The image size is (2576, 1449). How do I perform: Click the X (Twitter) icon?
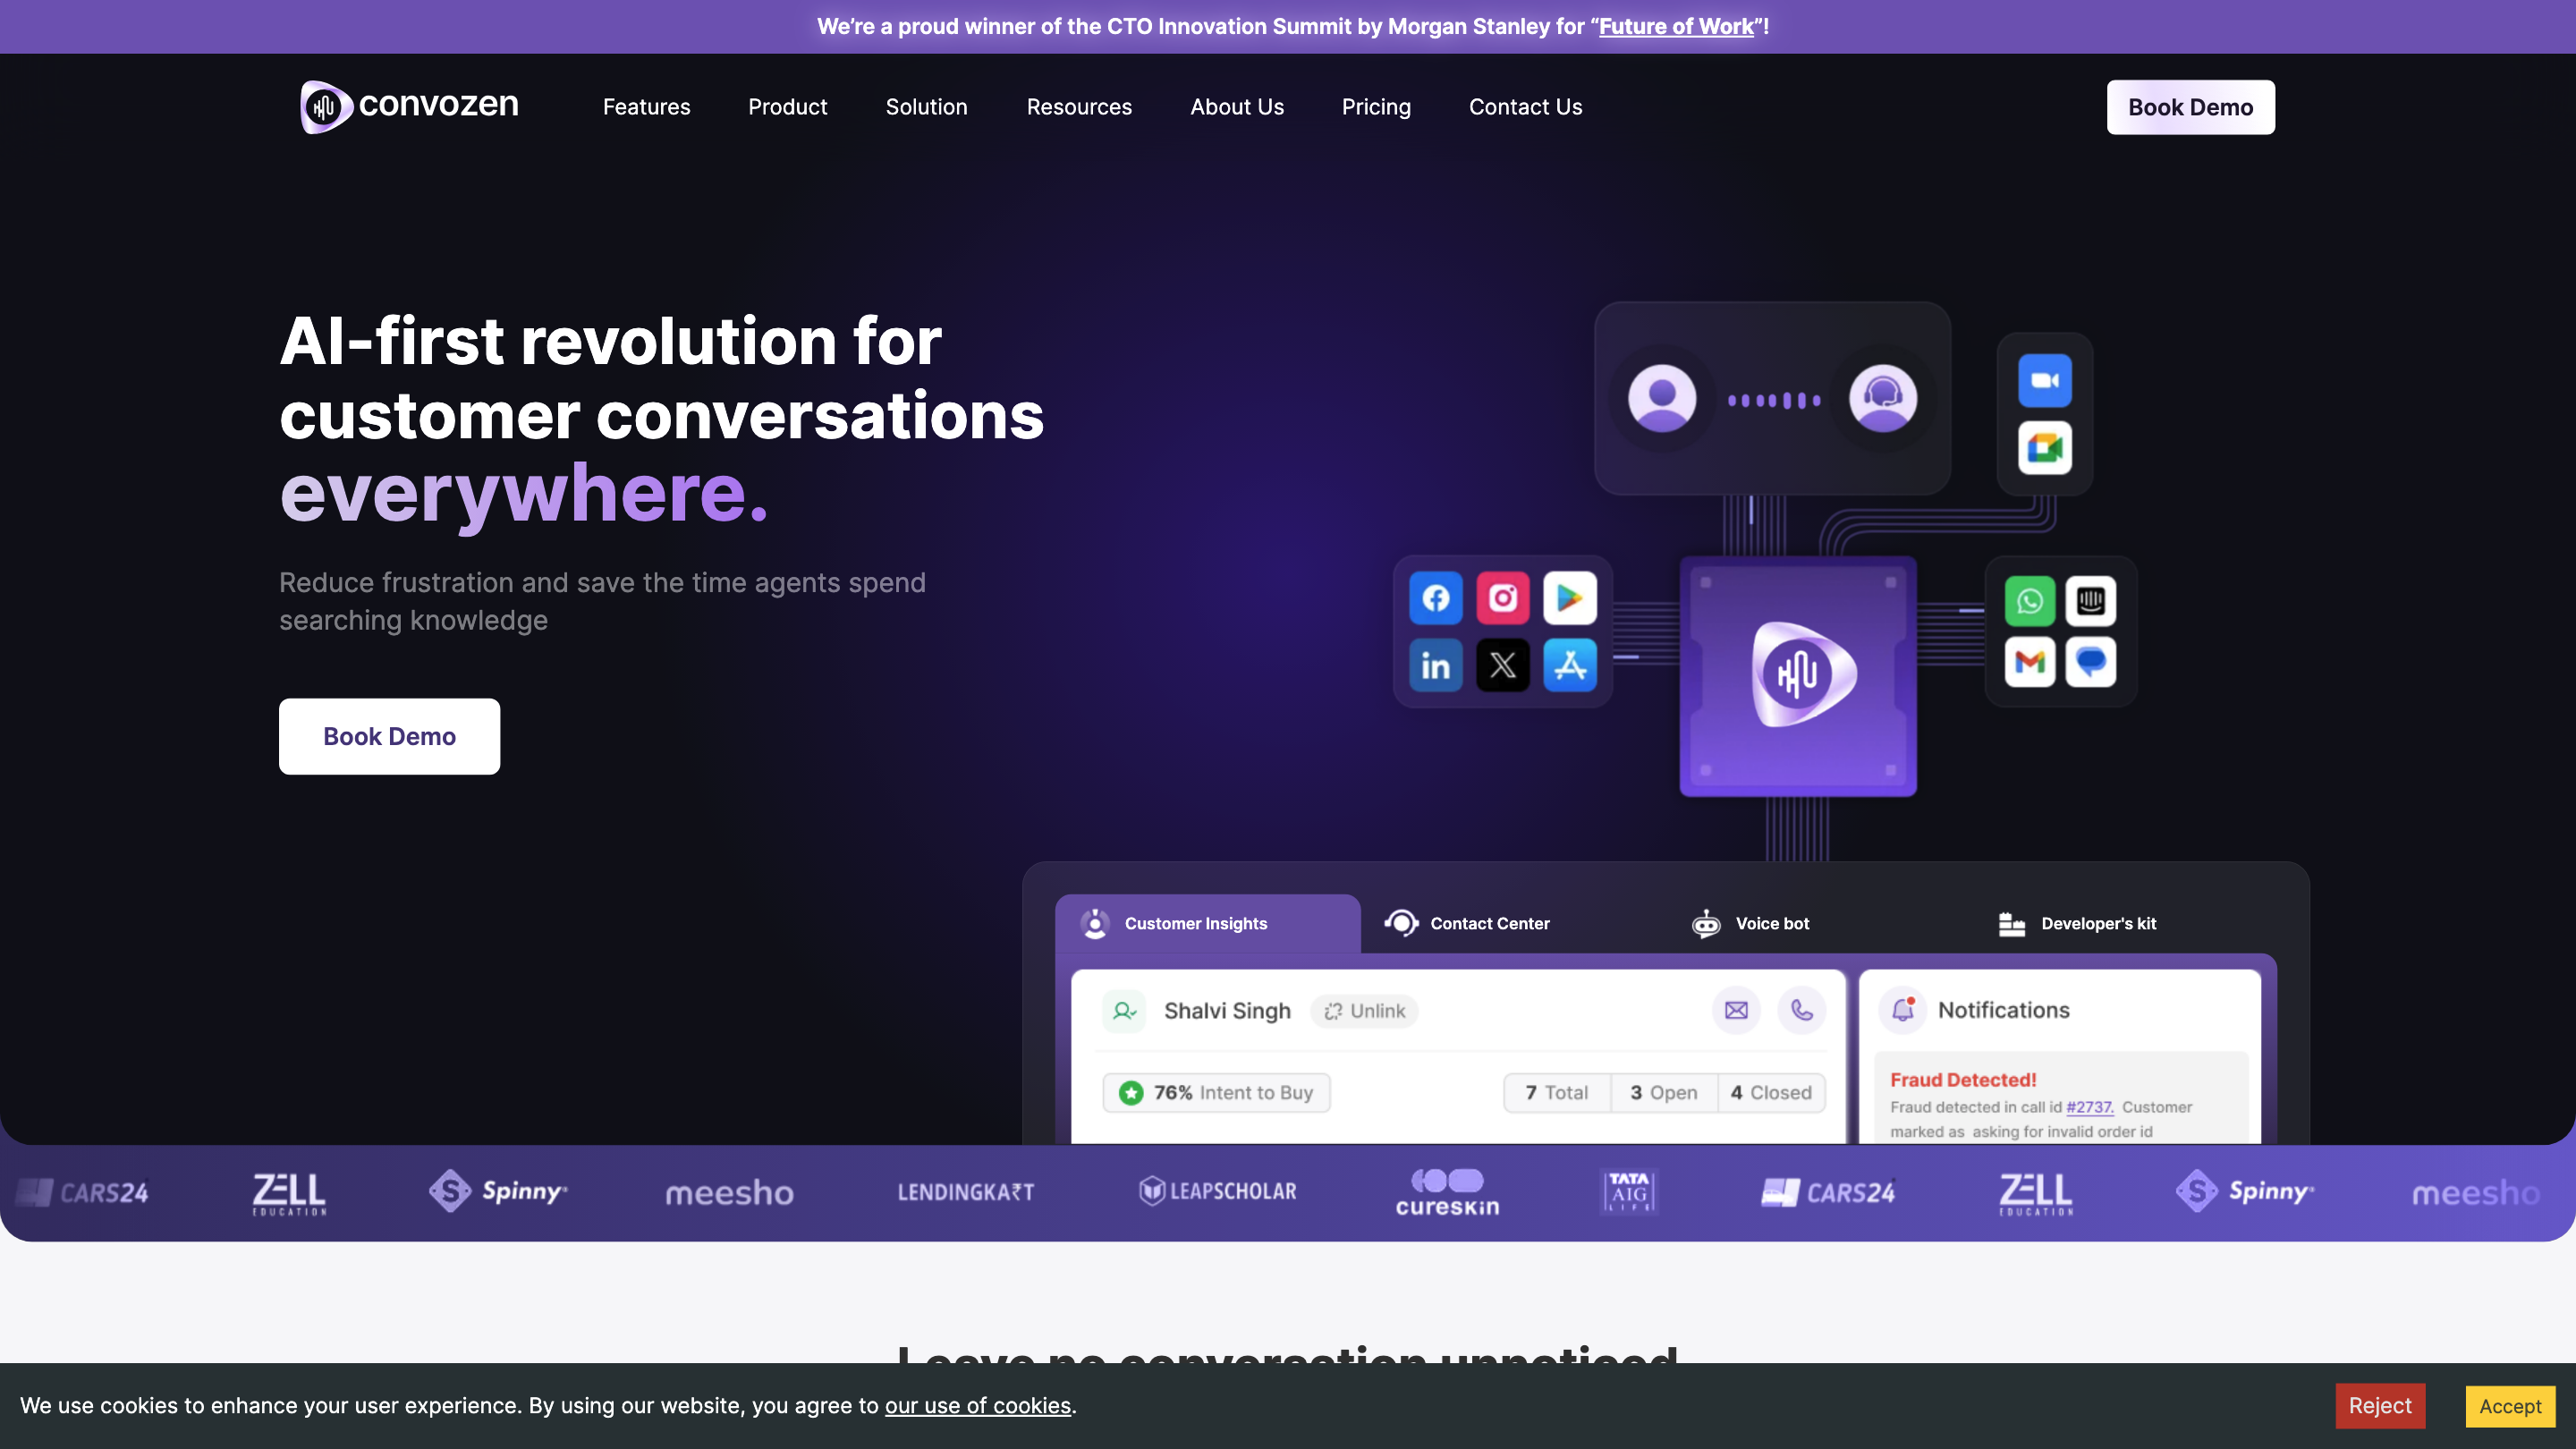click(1503, 665)
